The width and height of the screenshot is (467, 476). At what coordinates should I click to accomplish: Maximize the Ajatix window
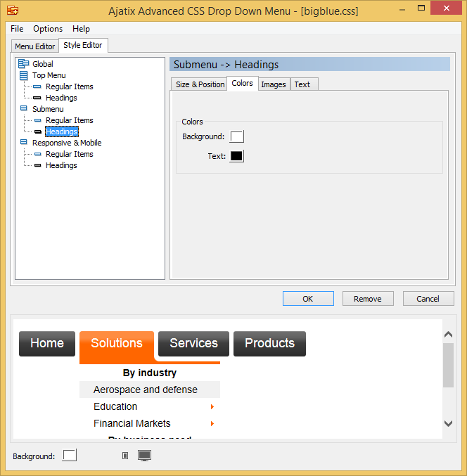point(421,8)
